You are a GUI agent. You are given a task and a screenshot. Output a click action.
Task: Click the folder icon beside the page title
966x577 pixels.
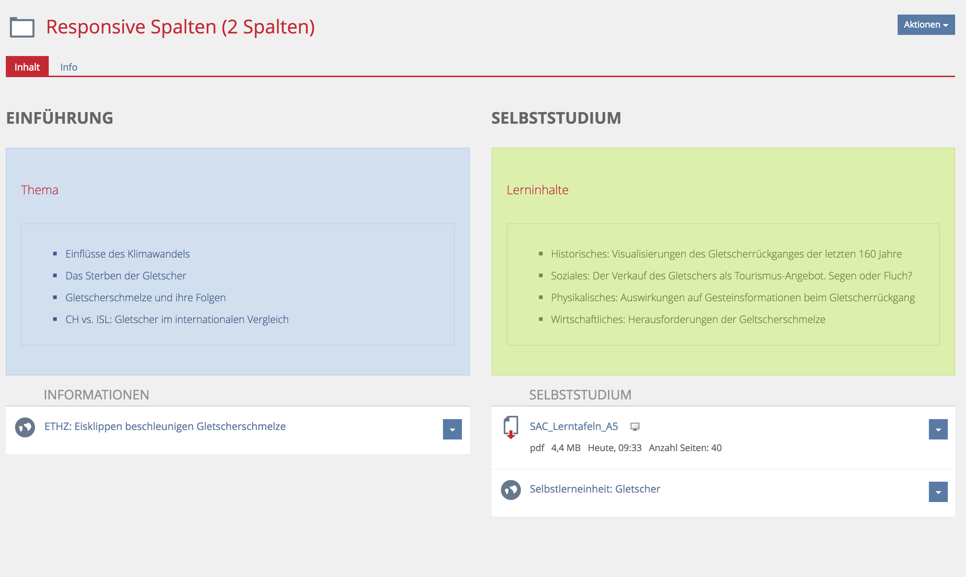click(22, 27)
